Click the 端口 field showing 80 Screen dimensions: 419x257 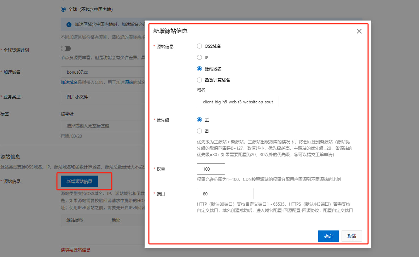tap(225, 194)
